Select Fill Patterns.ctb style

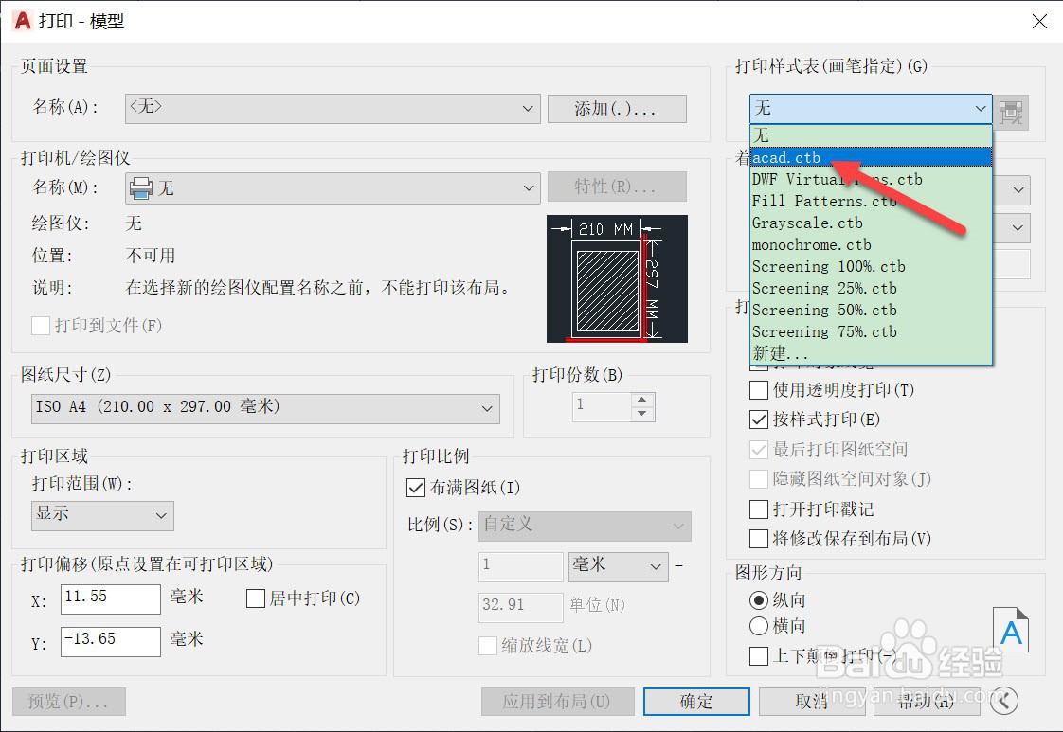click(871, 202)
